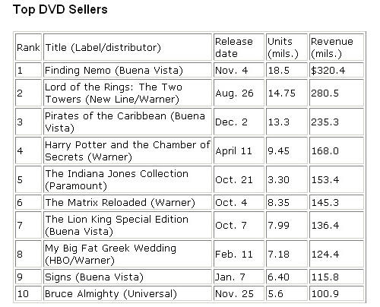
Task: Select the 14.75 units cell
Action: [287, 93]
